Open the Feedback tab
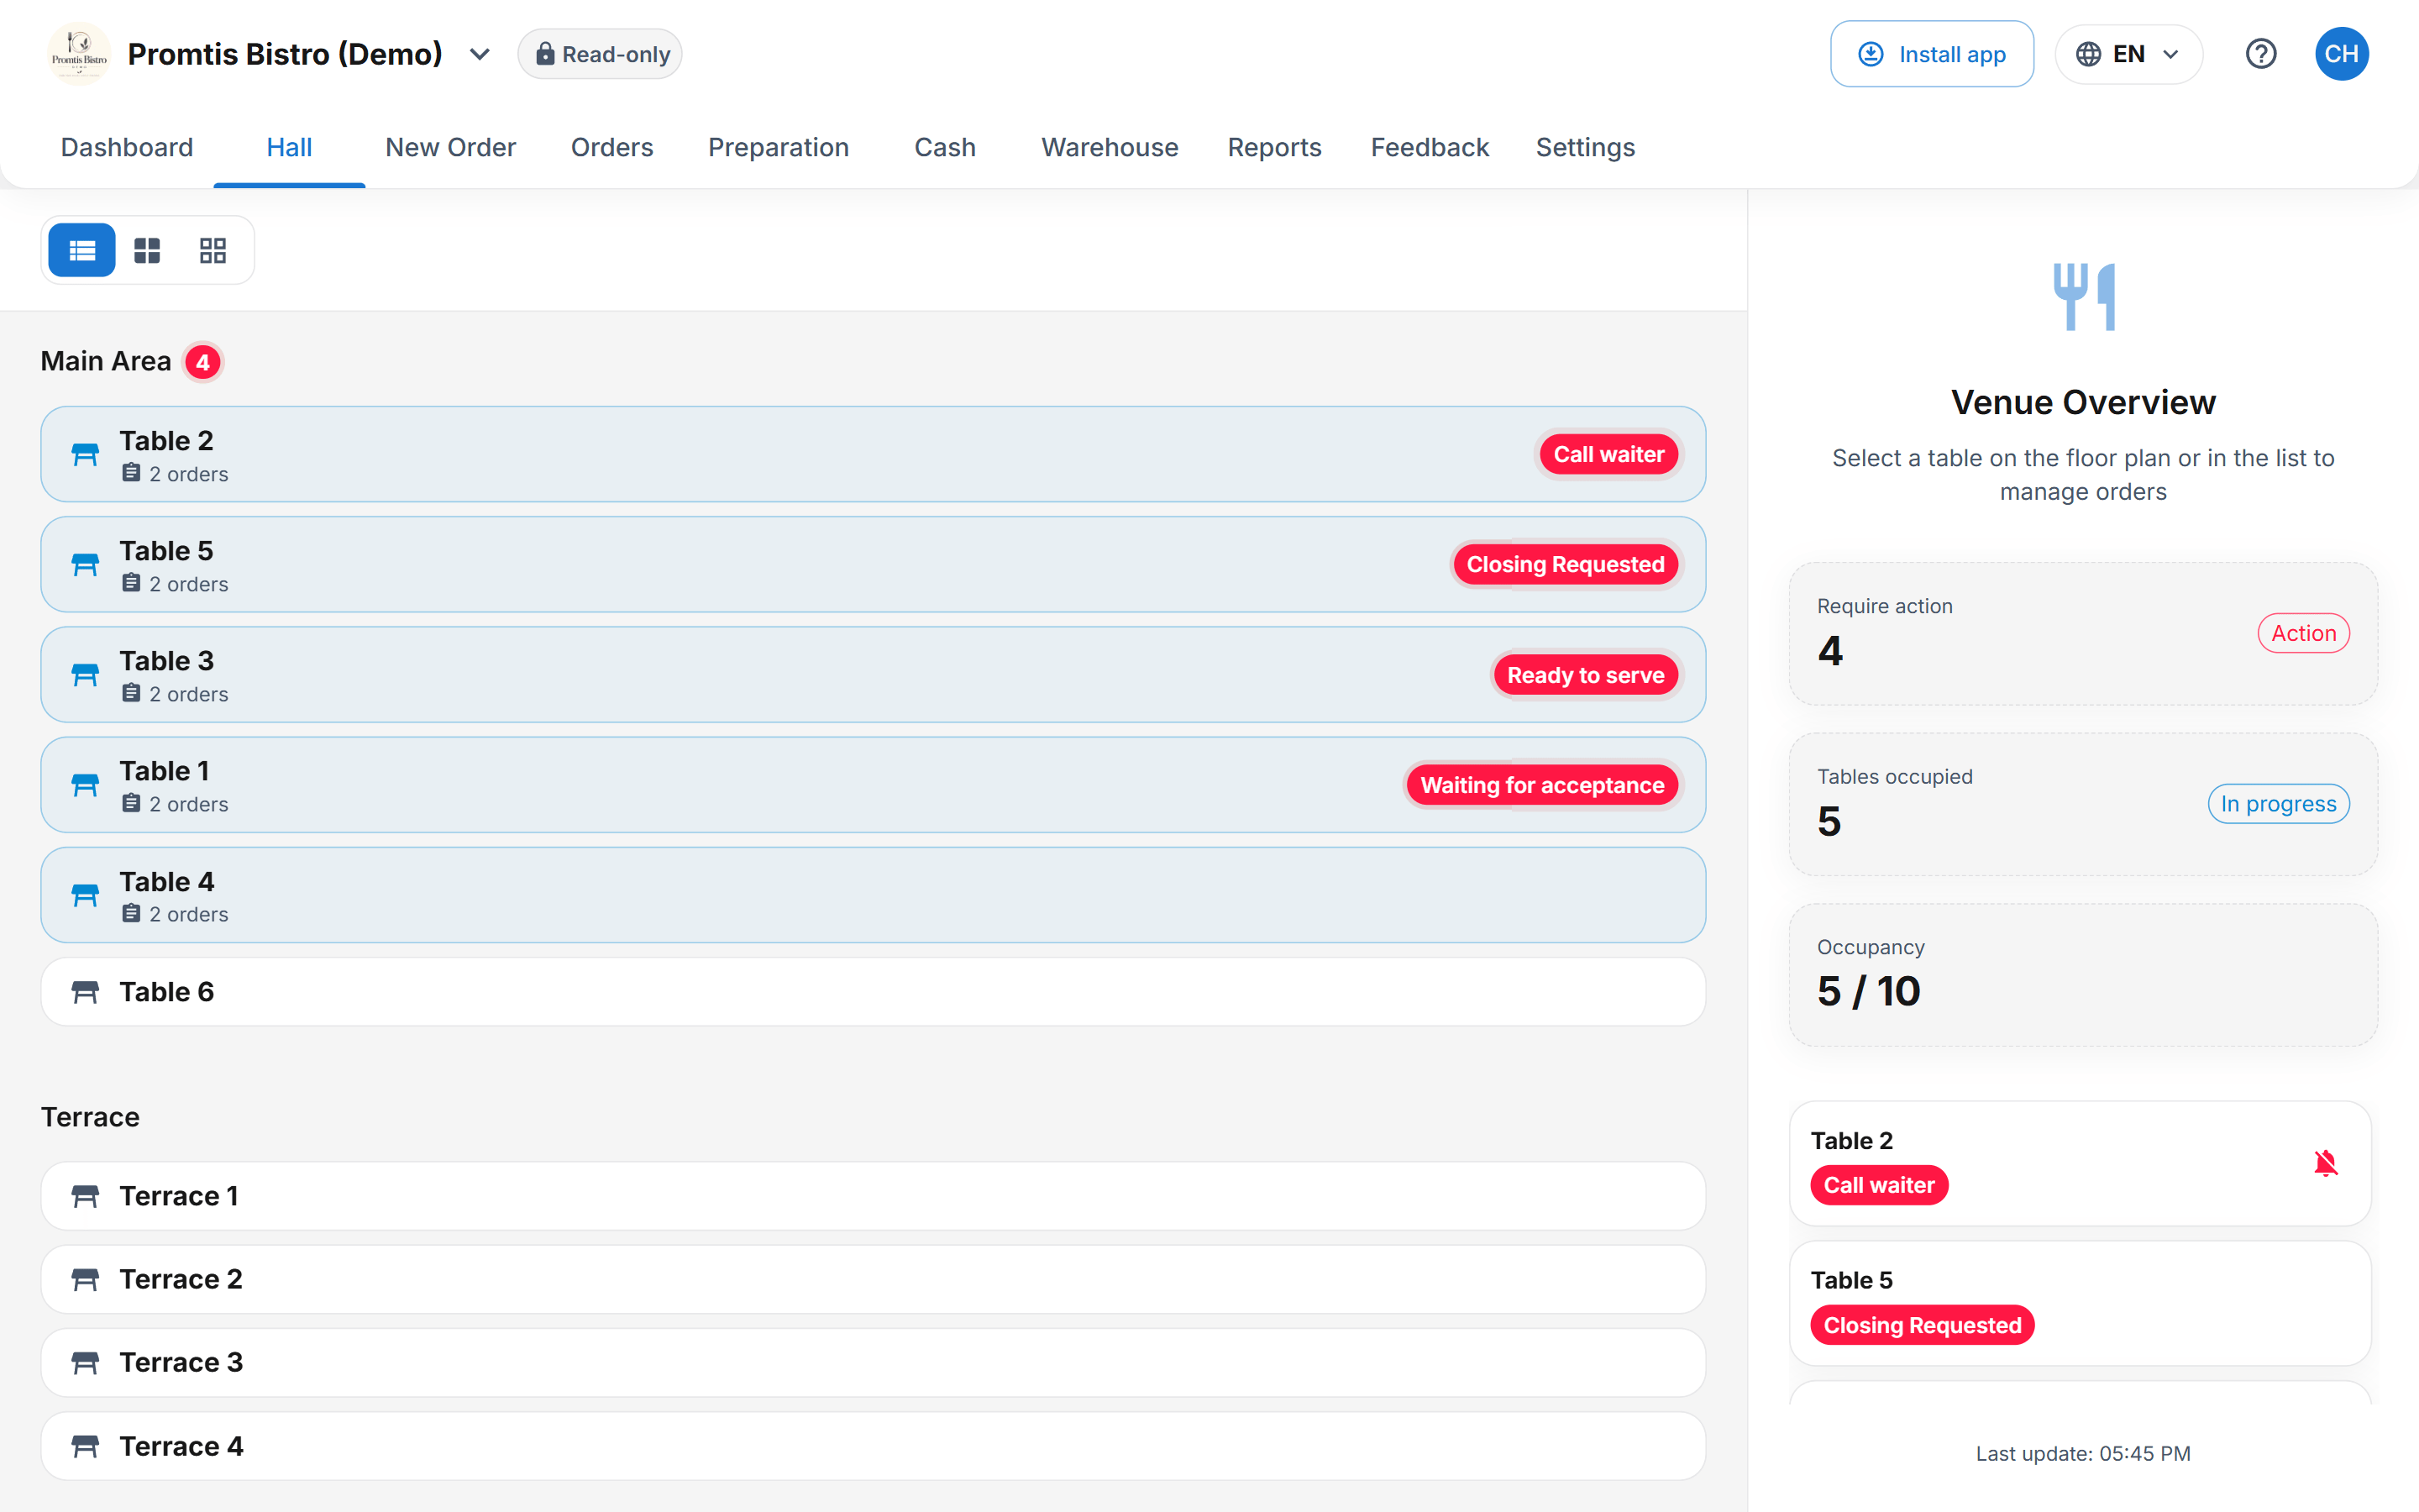This screenshot has width=2419, height=1512. [x=1430, y=147]
